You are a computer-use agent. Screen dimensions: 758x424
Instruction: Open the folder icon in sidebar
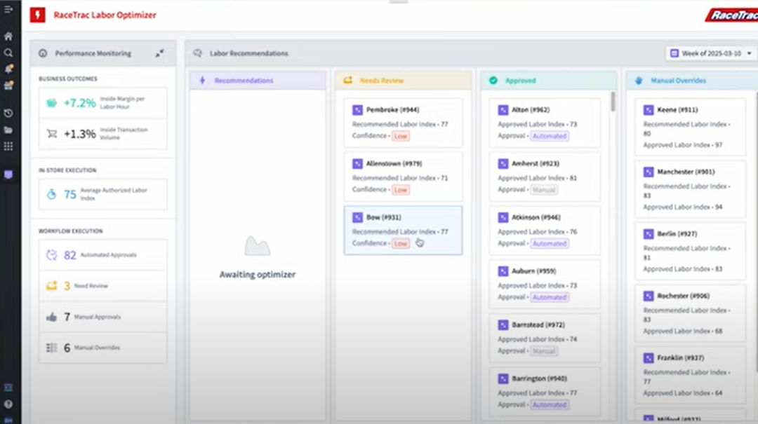coord(8,130)
